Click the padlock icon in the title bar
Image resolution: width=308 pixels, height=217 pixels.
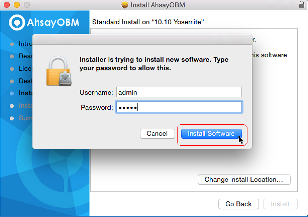coord(302,4)
